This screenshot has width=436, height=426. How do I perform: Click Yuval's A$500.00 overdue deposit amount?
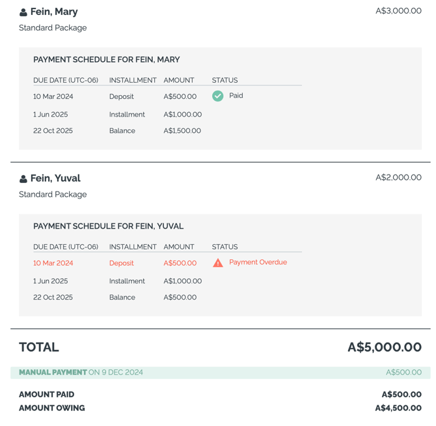click(180, 263)
